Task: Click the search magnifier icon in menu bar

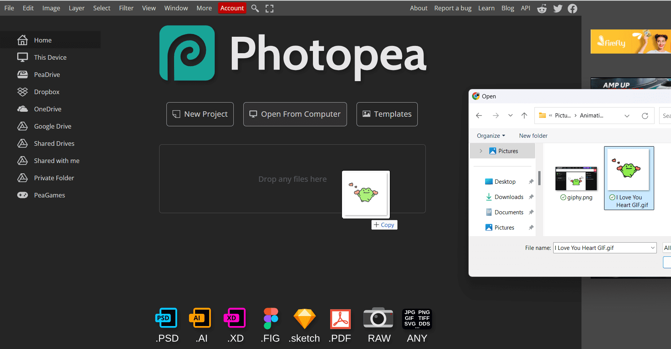Action: (255, 8)
